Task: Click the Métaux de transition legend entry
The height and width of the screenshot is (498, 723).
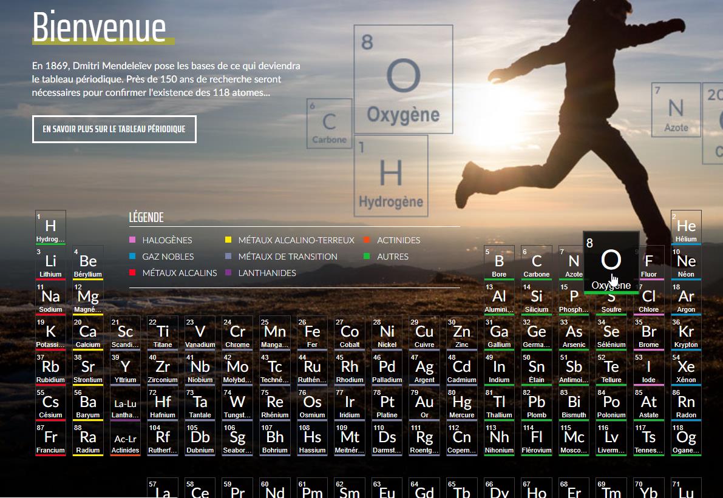Action: 287,257
